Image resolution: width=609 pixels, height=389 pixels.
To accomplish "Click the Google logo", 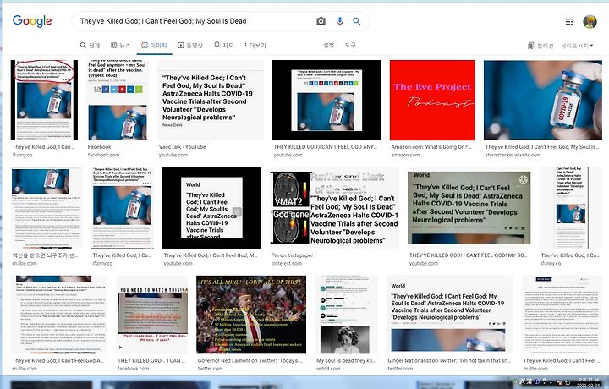I will pos(32,21).
